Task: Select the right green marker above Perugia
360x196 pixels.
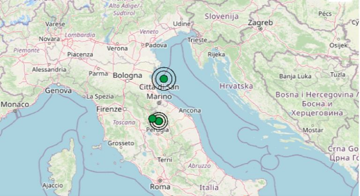Action: (x=159, y=121)
